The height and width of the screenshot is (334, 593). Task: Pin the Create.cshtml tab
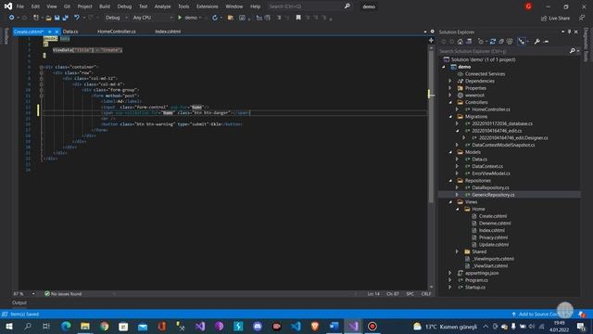49,32
